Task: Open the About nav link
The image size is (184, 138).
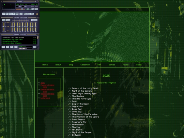Action: (x=58, y=65)
